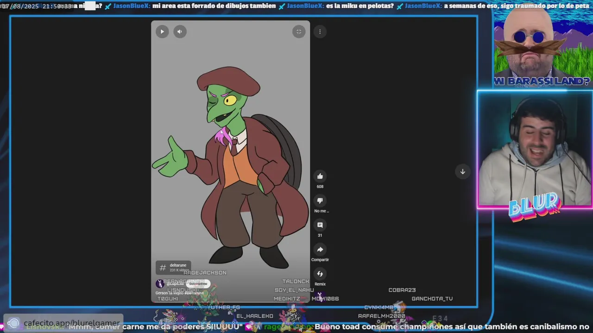Image resolution: width=593 pixels, height=333 pixels.
Task: Open the Remix option
Action: tap(320, 274)
